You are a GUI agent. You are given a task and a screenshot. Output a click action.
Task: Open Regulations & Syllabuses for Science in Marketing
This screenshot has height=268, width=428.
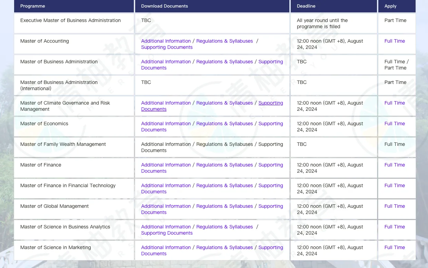tap(225, 247)
